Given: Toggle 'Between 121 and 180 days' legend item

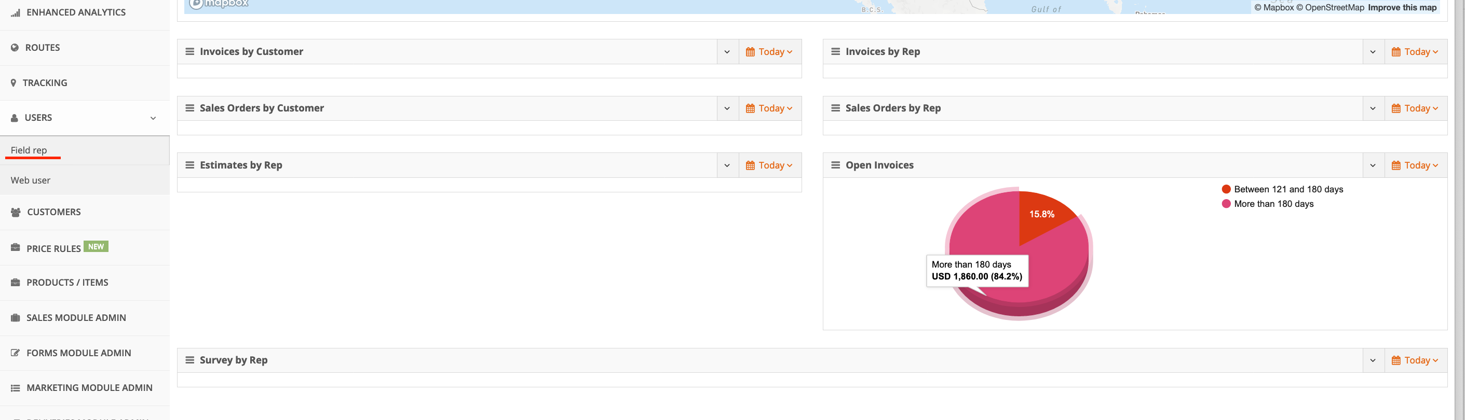Looking at the screenshot, I should click(1287, 189).
